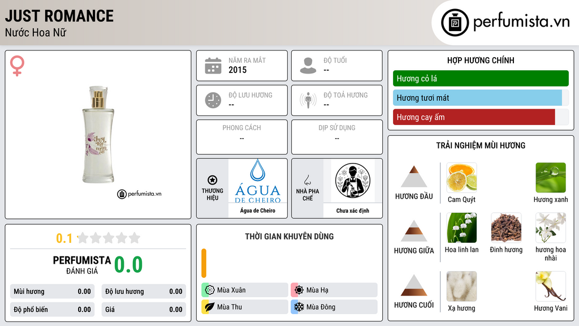Click the JUST ROMANCE title
The width and height of the screenshot is (579, 326).
(x=59, y=16)
